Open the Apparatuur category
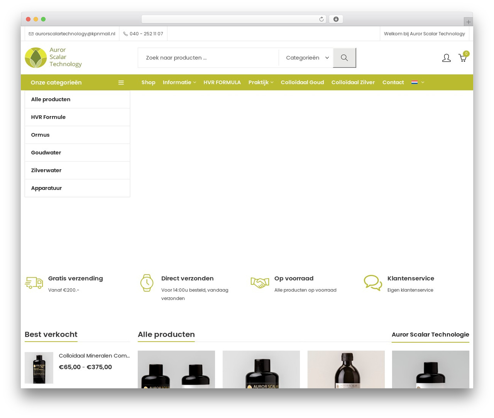The width and height of the screenshot is (494, 418). (x=77, y=188)
